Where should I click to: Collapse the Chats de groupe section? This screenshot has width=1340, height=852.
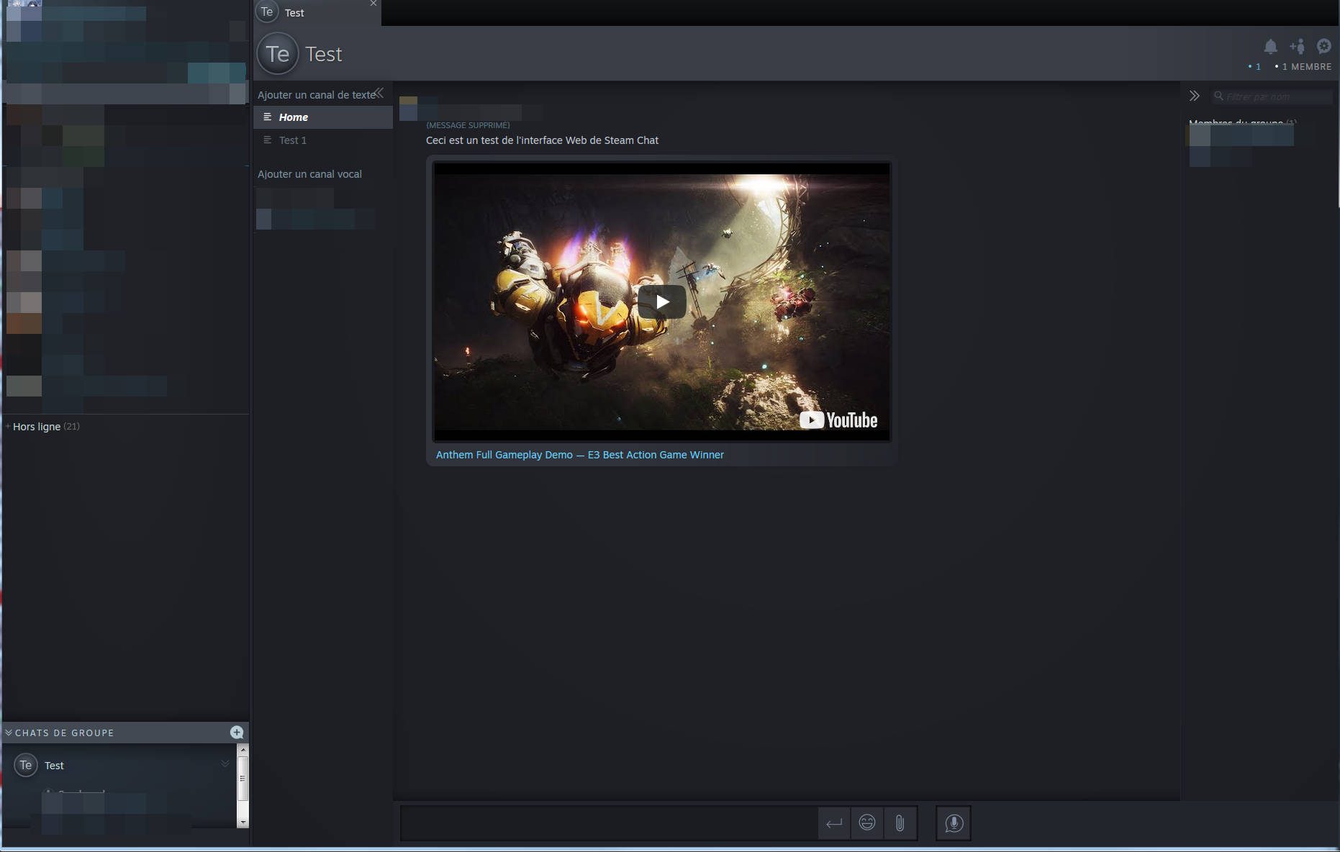(9, 733)
